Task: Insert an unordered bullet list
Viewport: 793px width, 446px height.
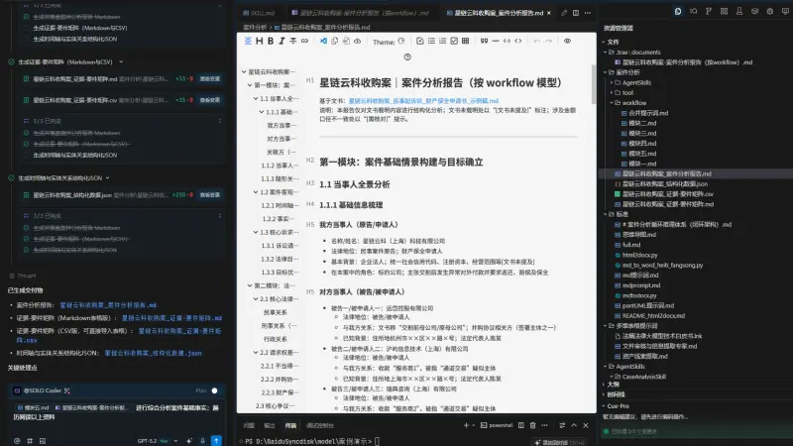Action: [431, 41]
